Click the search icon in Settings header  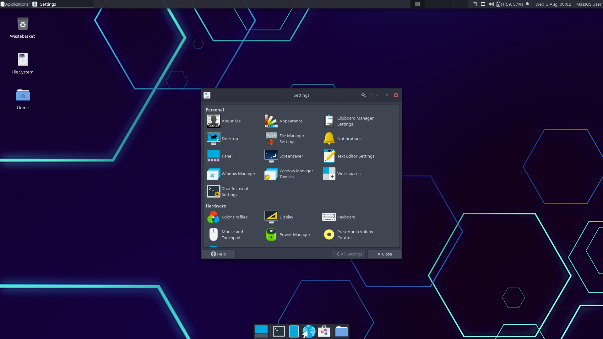click(363, 95)
